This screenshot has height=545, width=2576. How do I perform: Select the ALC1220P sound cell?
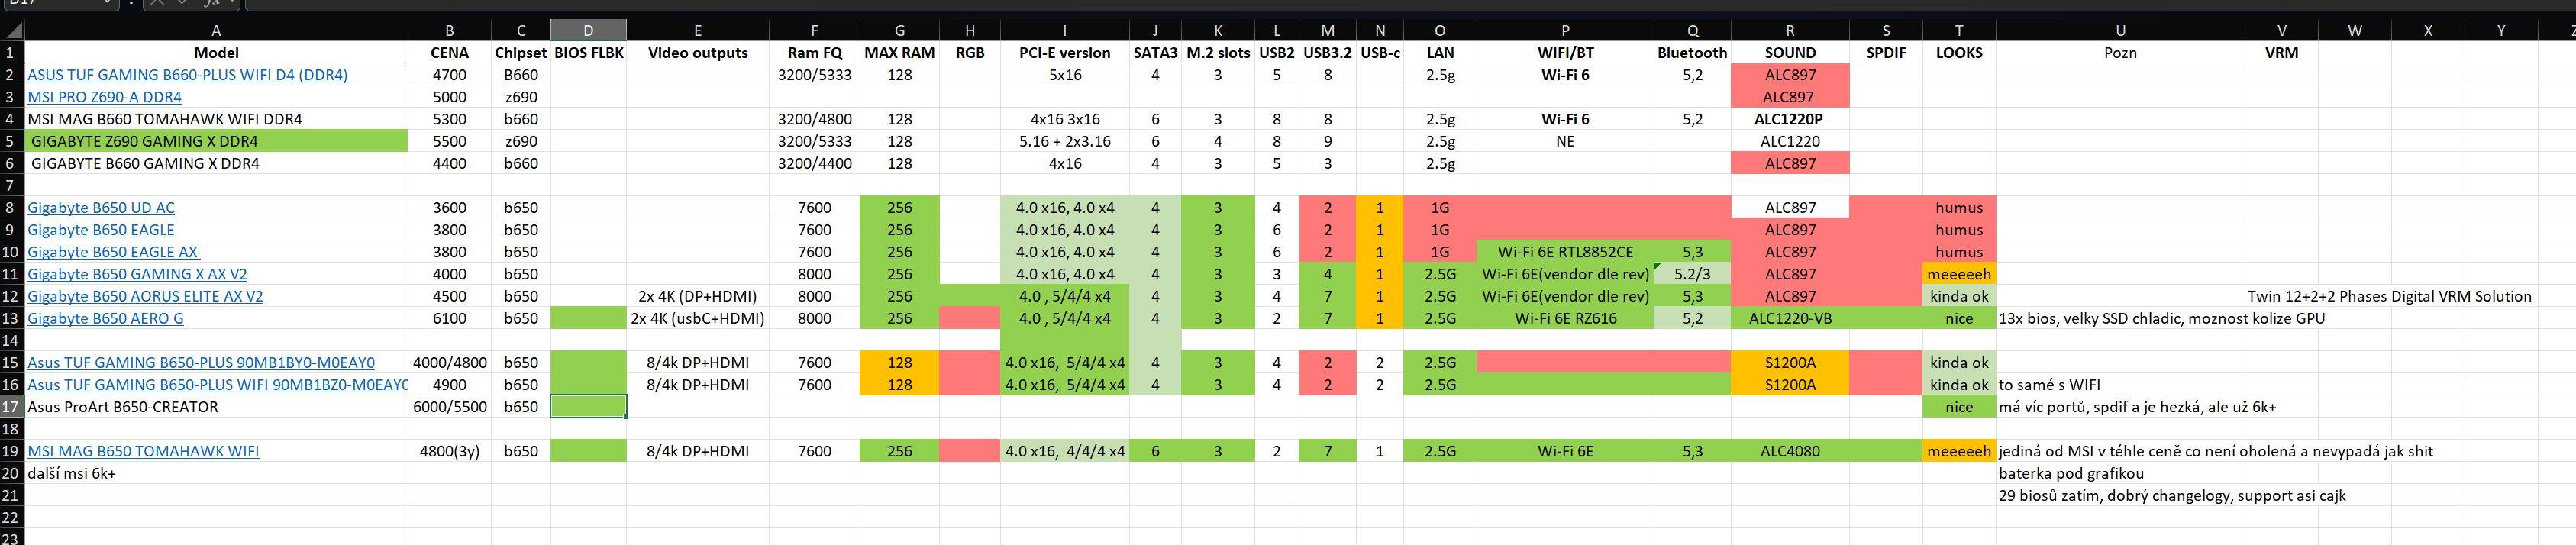tap(1790, 119)
